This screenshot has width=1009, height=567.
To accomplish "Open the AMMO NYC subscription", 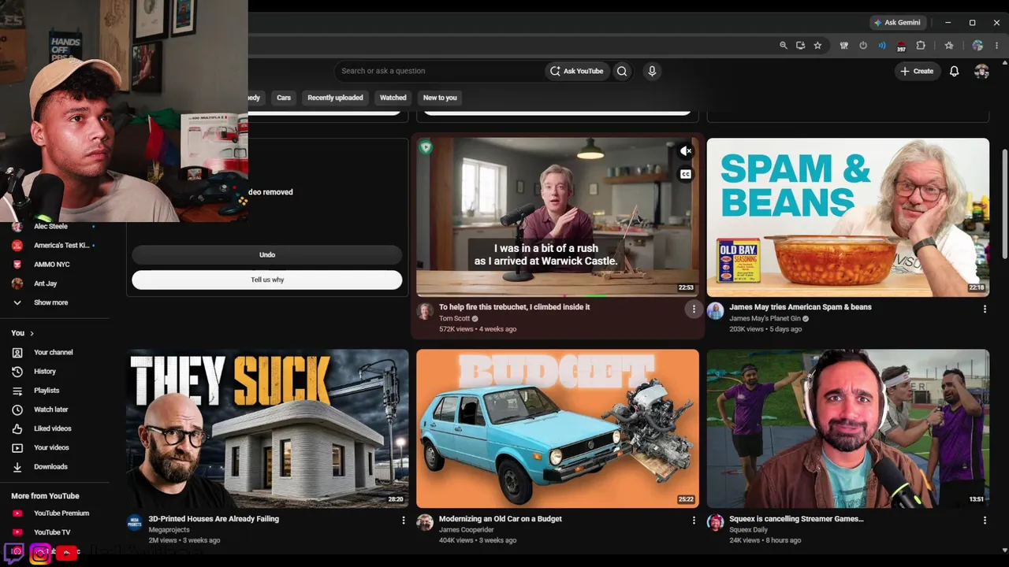I will pyautogui.click(x=51, y=265).
